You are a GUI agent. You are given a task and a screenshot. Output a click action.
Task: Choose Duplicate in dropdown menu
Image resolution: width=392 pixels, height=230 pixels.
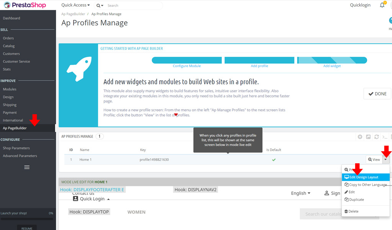tap(366, 199)
